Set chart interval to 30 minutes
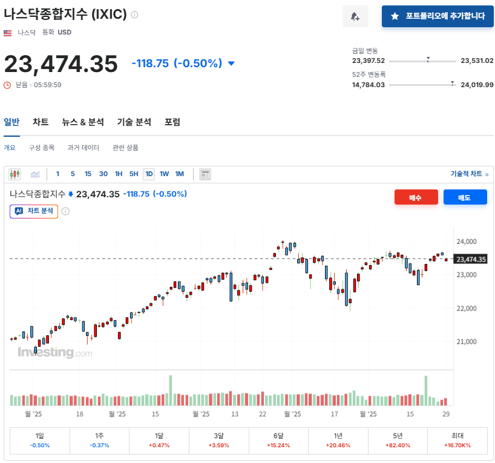This screenshot has height=463, width=495. [x=103, y=174]
